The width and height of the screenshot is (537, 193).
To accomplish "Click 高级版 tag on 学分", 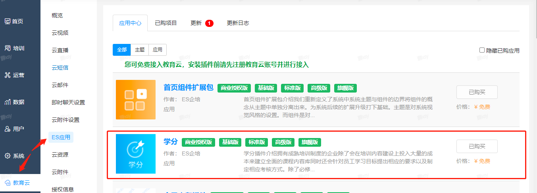I will (x=283, y=142).
